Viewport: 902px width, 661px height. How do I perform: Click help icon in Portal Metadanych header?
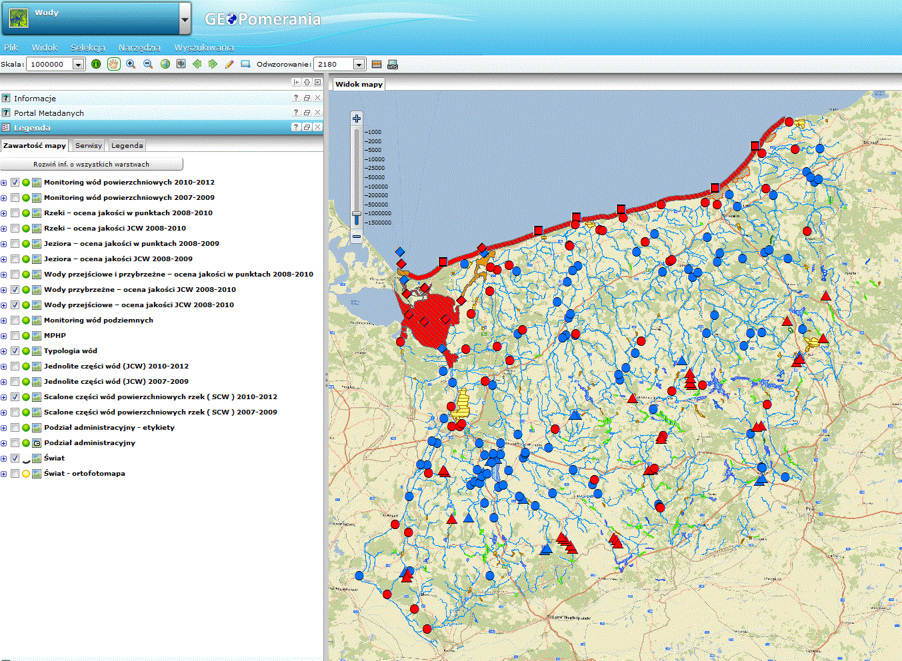click(x=297, y=113)
